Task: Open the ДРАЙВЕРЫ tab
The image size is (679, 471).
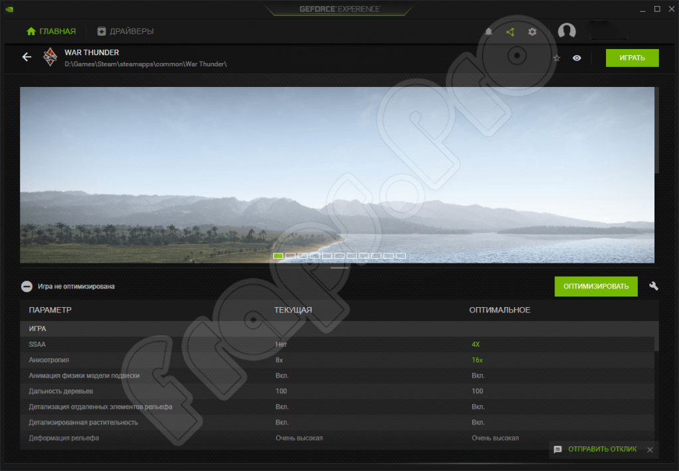Action: [x=125, y=31]
